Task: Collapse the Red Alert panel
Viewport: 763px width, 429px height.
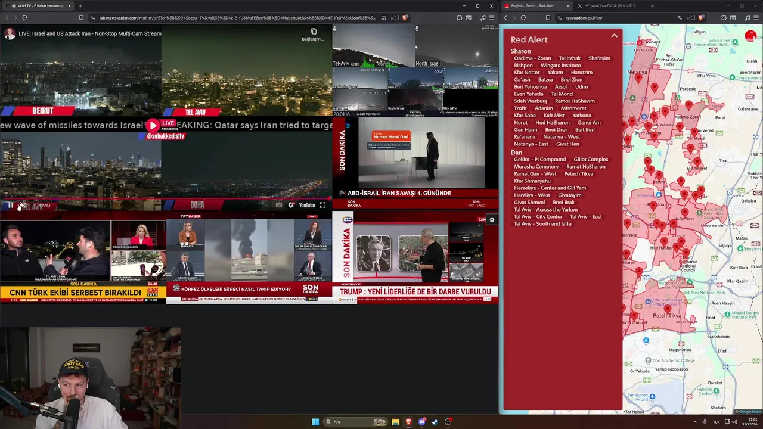Action: point(614,36)
